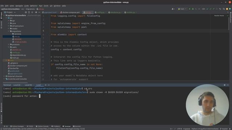The height and width of the screenshot is (130, 232).
Task: Select .gitignore in project tree
Action: click(13, 63)
